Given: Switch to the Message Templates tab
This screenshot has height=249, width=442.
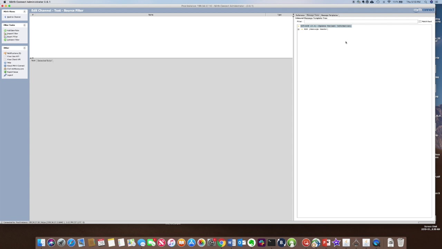Looking at the screenshot, I should click(329, 15).
